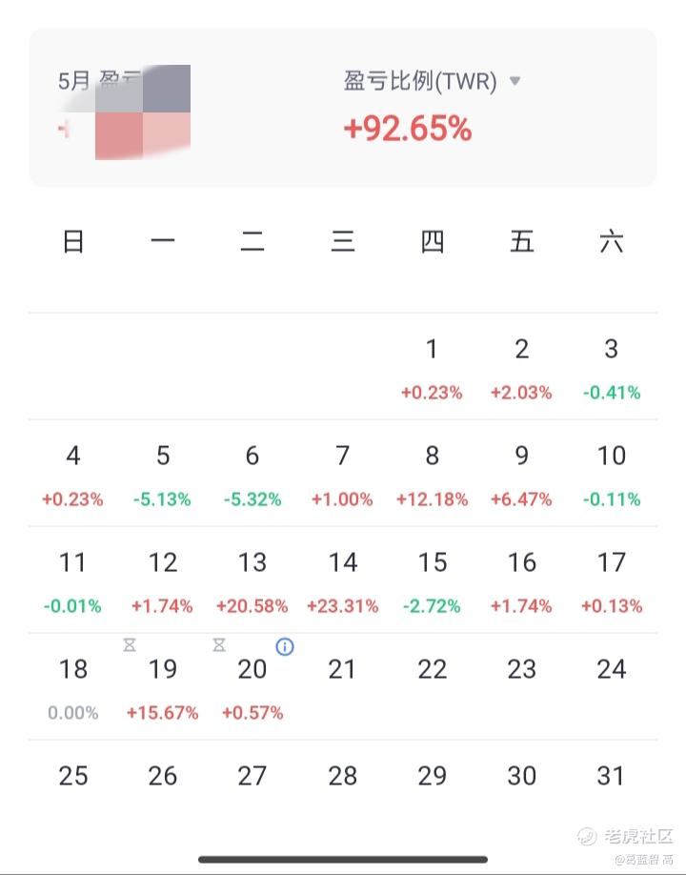686x875 pixels.
Task: Click the 老虎社区 watermark logo
Action: coord(626,836)
